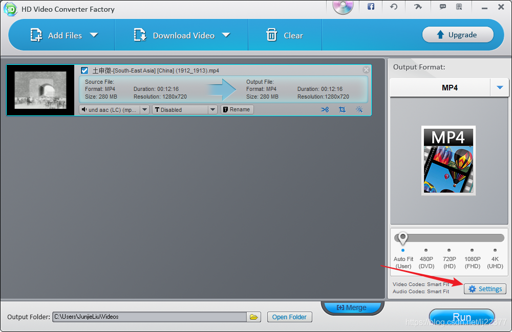Click the MP4 format picture
512x332 pixels.
tap(449, 160)
